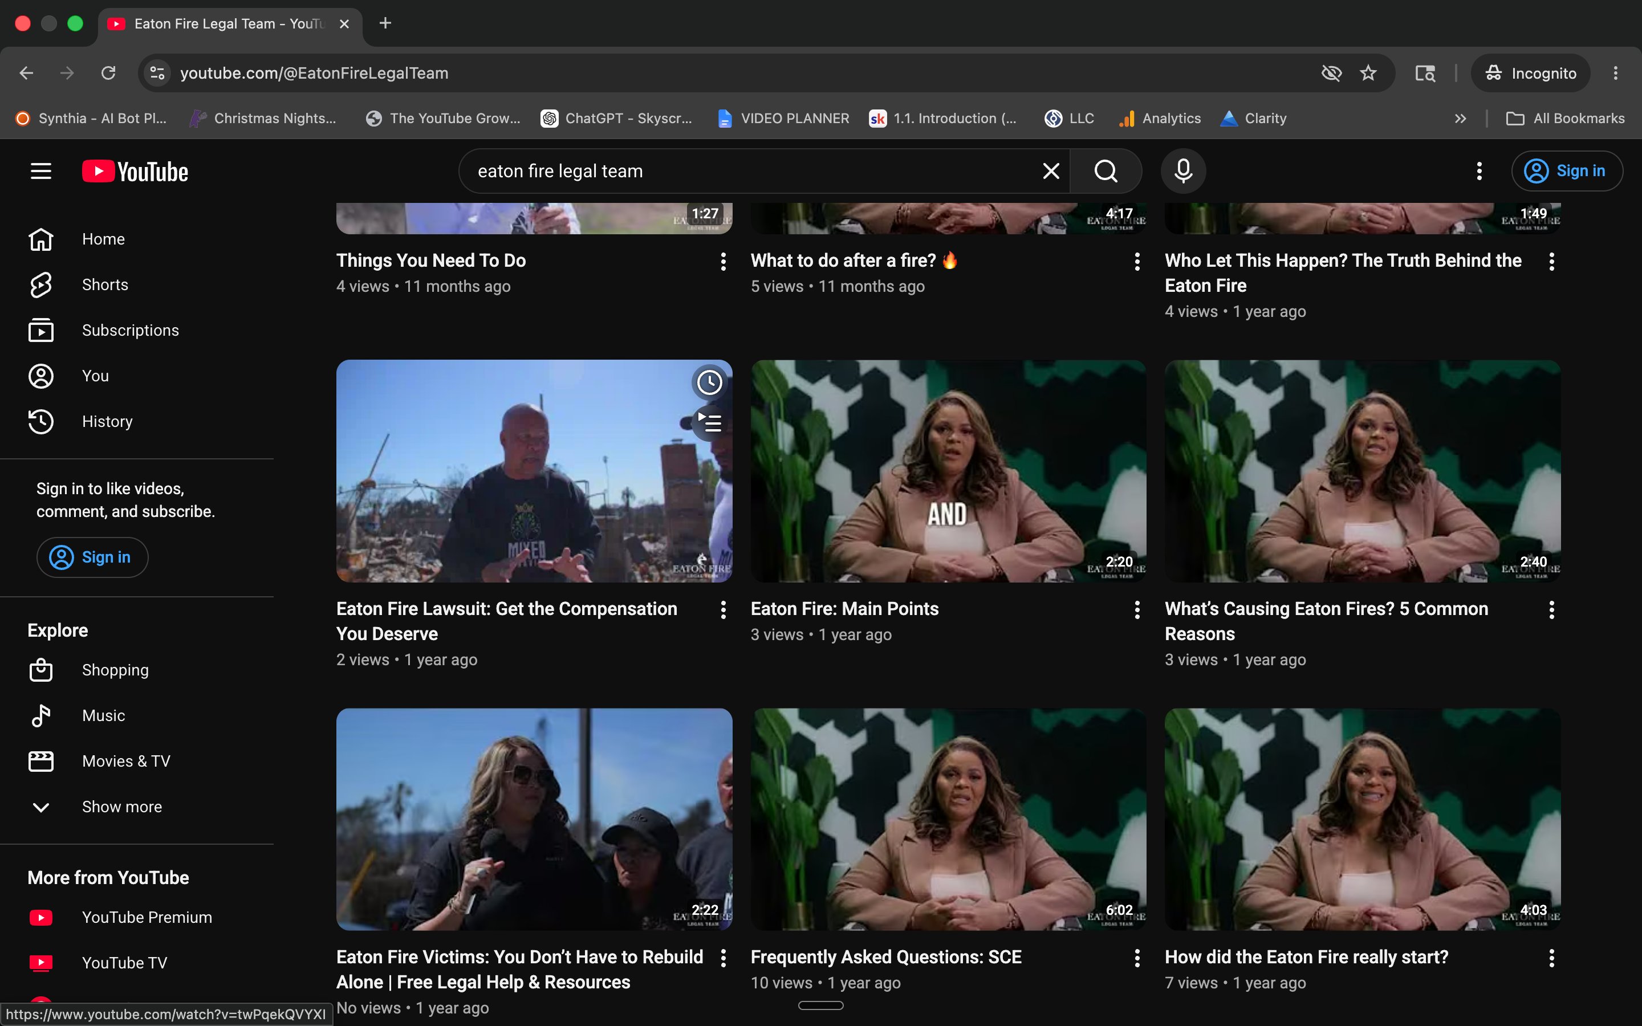Open the Analytics bookmark

(1160, 119)
